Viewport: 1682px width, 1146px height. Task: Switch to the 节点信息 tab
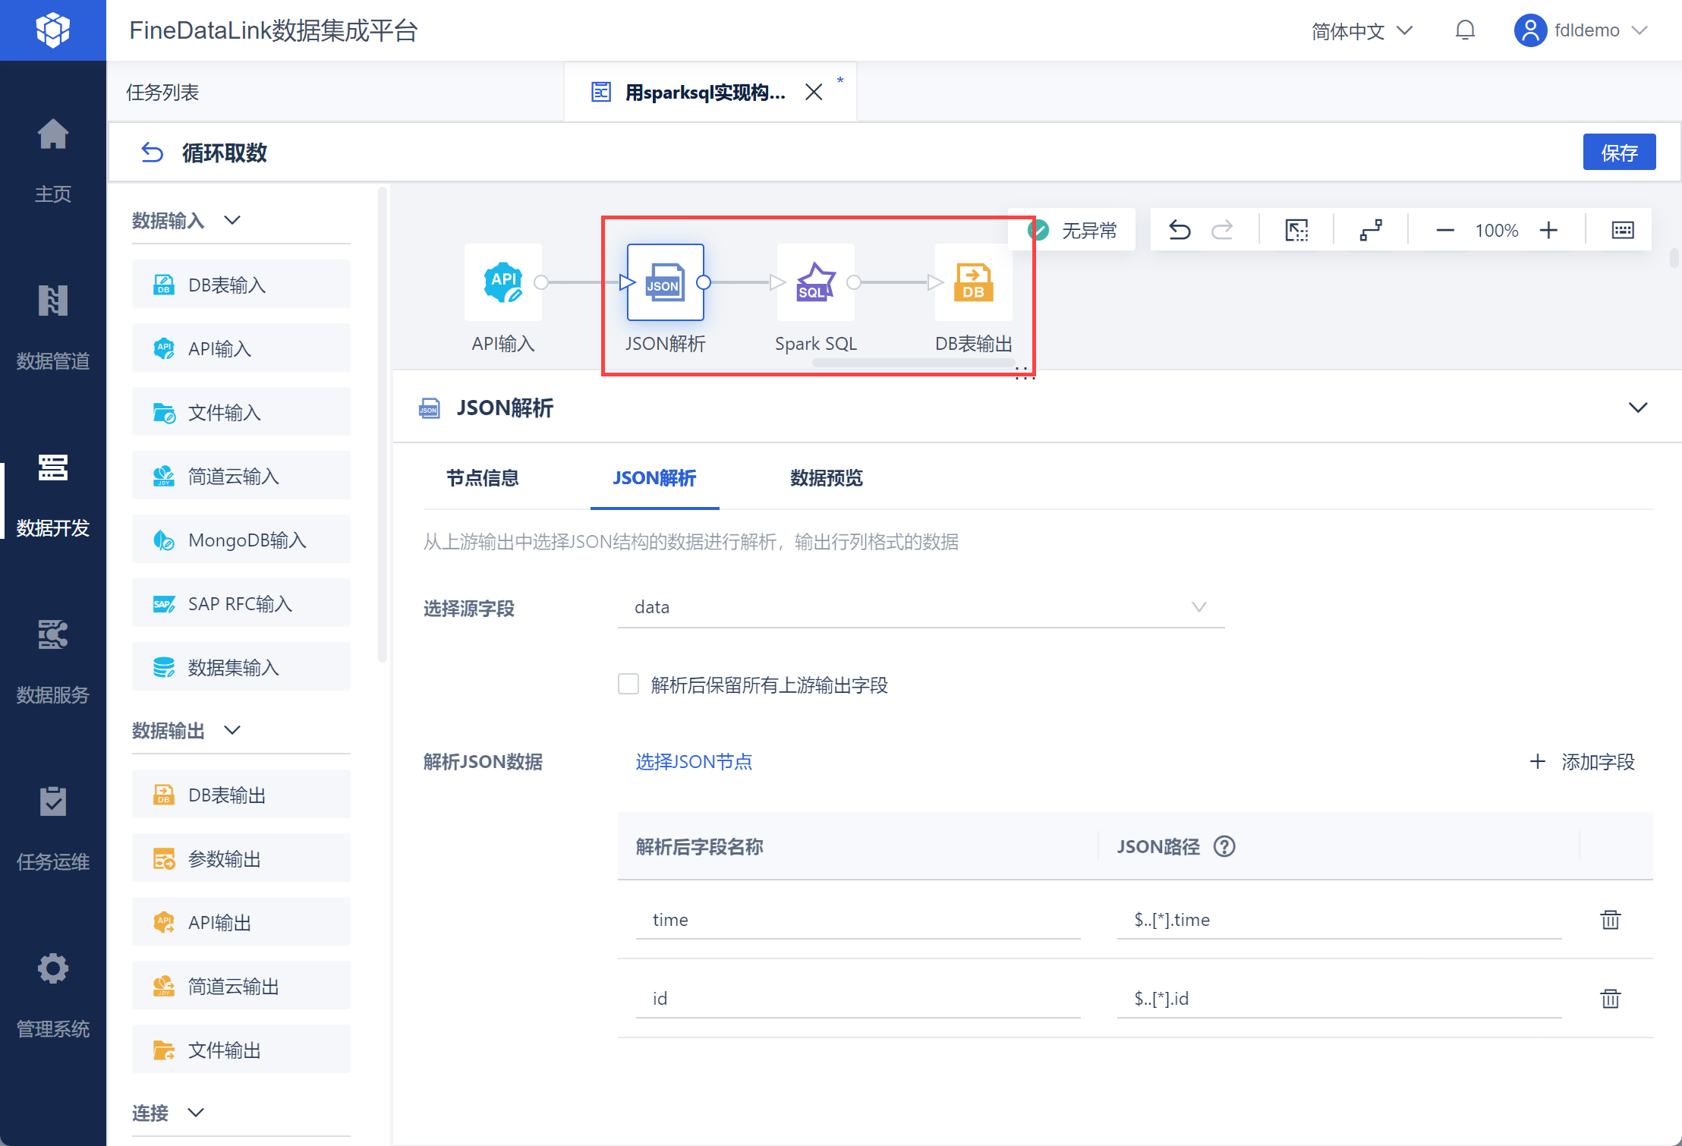pyautogui.click(x=482, y=478)
